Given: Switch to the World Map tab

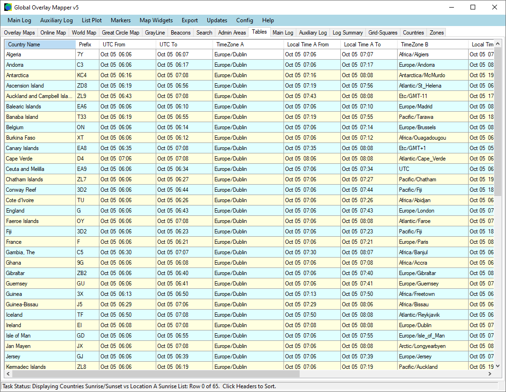Looking at the screenshot, I should (x=84, y=33).
